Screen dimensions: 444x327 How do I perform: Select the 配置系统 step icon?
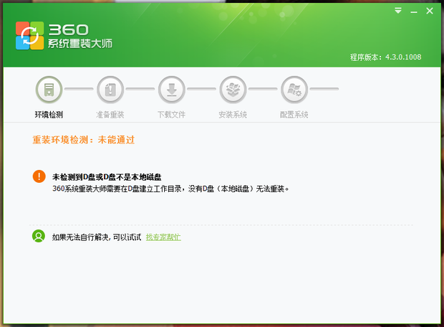(x=294, y=90)
